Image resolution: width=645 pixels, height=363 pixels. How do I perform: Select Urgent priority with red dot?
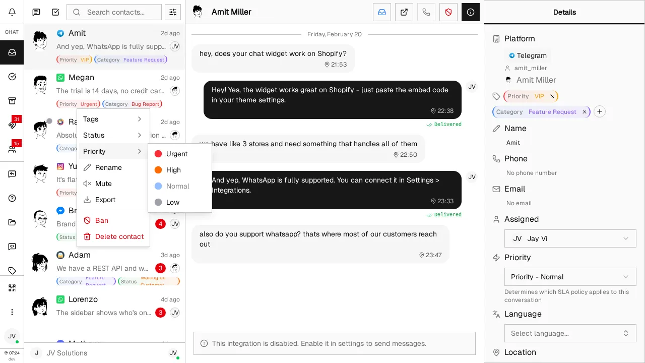click(x=176, y=154)
